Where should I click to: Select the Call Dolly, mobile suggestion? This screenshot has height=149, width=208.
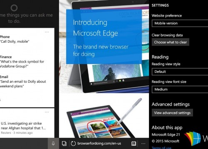click(x=15, y=41)
